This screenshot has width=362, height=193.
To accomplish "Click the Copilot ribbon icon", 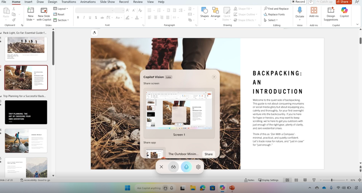I will [x=344, y=12].
